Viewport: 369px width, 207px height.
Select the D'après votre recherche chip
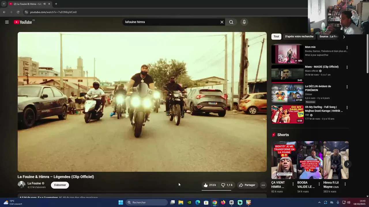pyautogui.click(x=299, y=37)
